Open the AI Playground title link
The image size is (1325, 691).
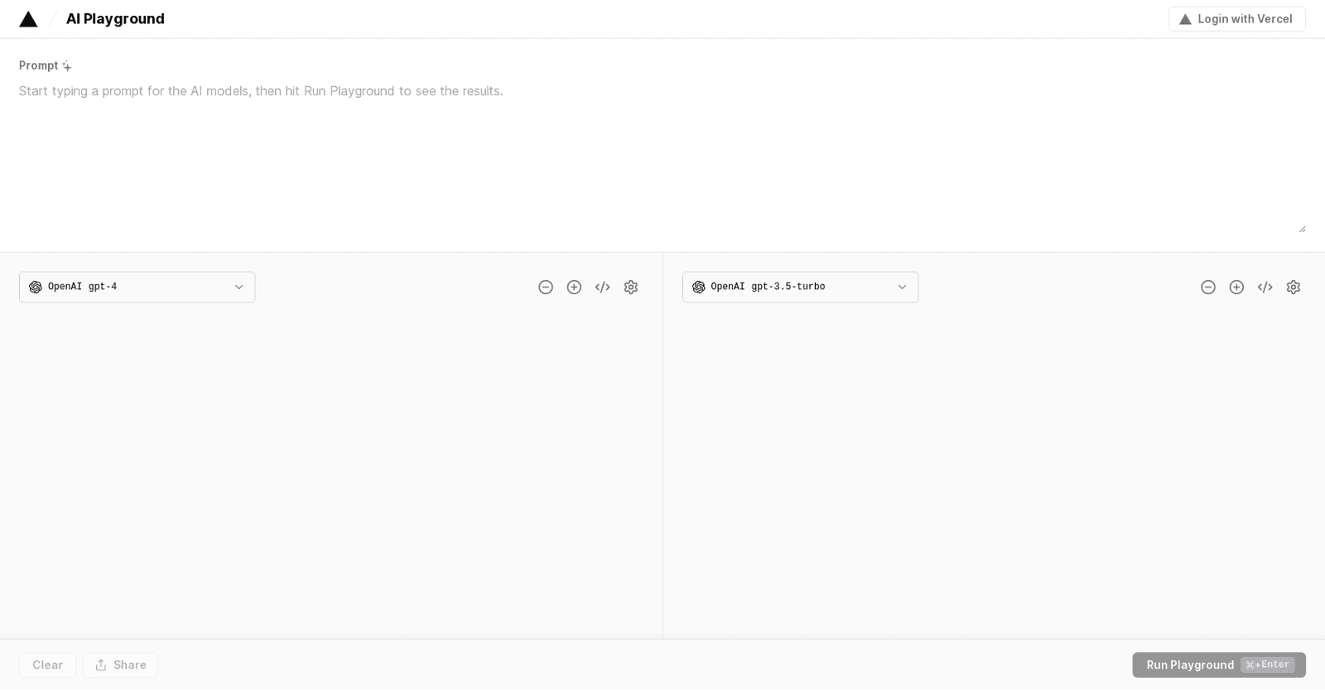click(x=115, y=19)
